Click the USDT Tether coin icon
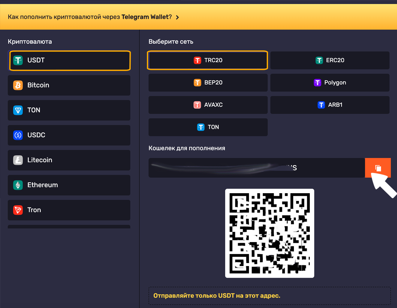The width and height of the screenshot is (397, 308). (18, 60)
